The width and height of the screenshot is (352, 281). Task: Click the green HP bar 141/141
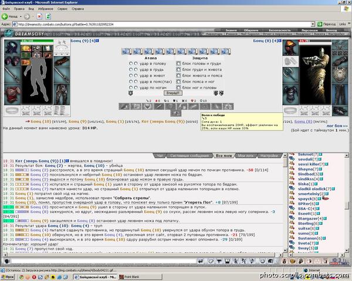(37, 41)
